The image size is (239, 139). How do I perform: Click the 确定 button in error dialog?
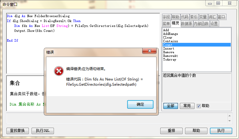point(140,104)
